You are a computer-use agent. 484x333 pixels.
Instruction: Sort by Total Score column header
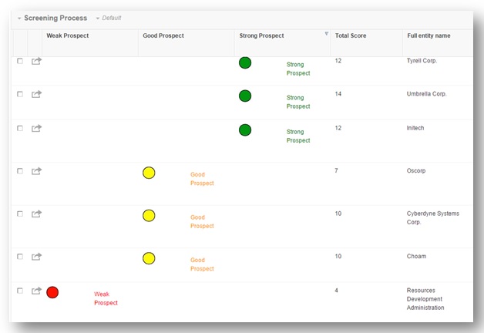click(x=351, y=35)
